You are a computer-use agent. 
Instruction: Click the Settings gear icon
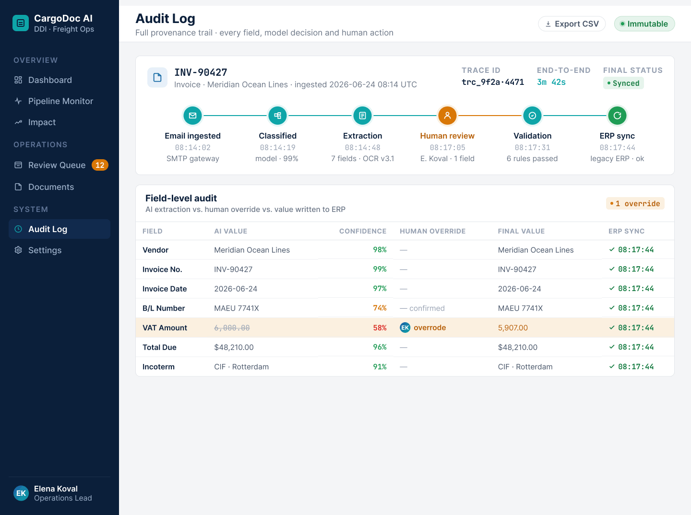tap(18, 250)
